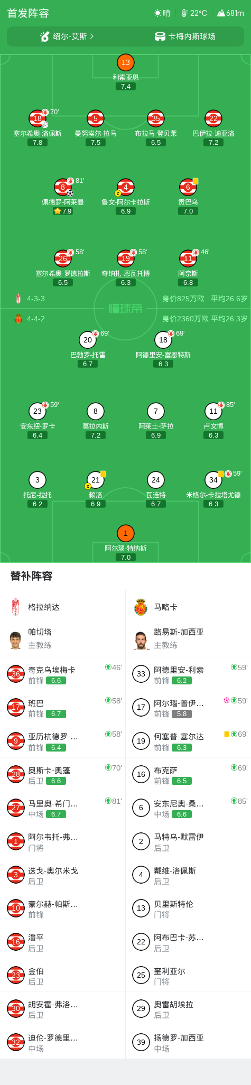The image size is (251, 1085).
Task: Open substitute 布克萨 number 16 row
Action: click(x=188, y=775)
